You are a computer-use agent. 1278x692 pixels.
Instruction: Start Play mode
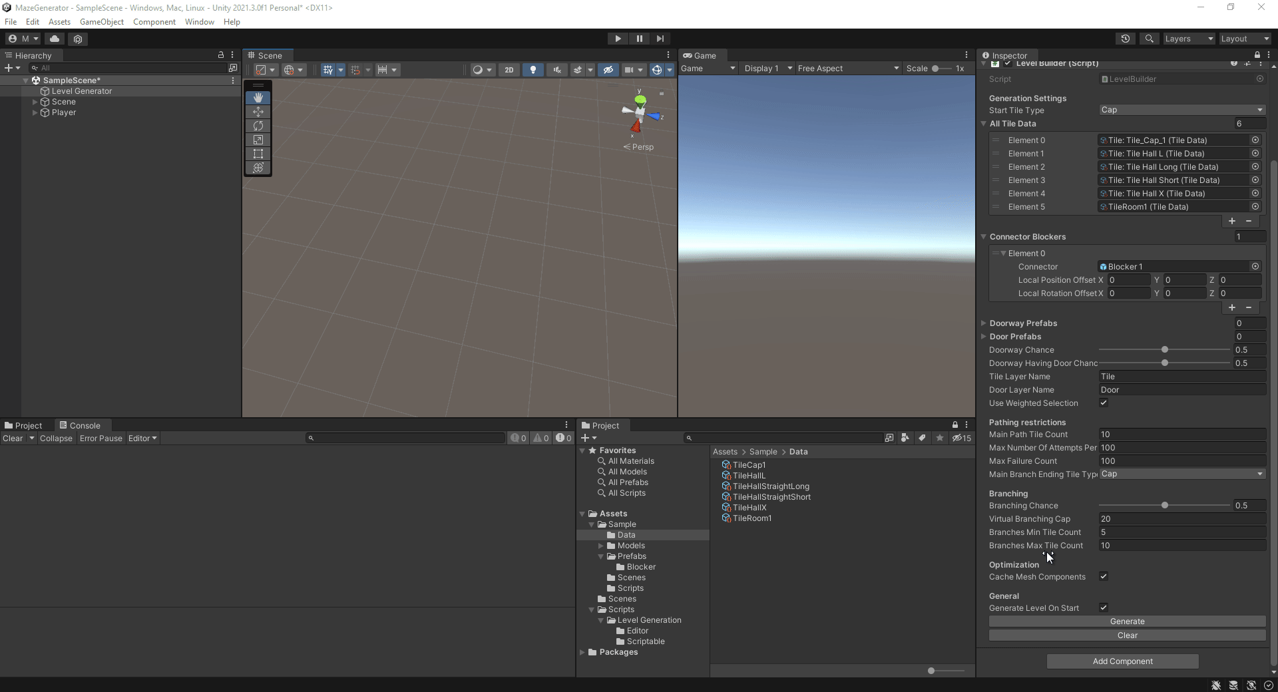click(x=618, y=39)
